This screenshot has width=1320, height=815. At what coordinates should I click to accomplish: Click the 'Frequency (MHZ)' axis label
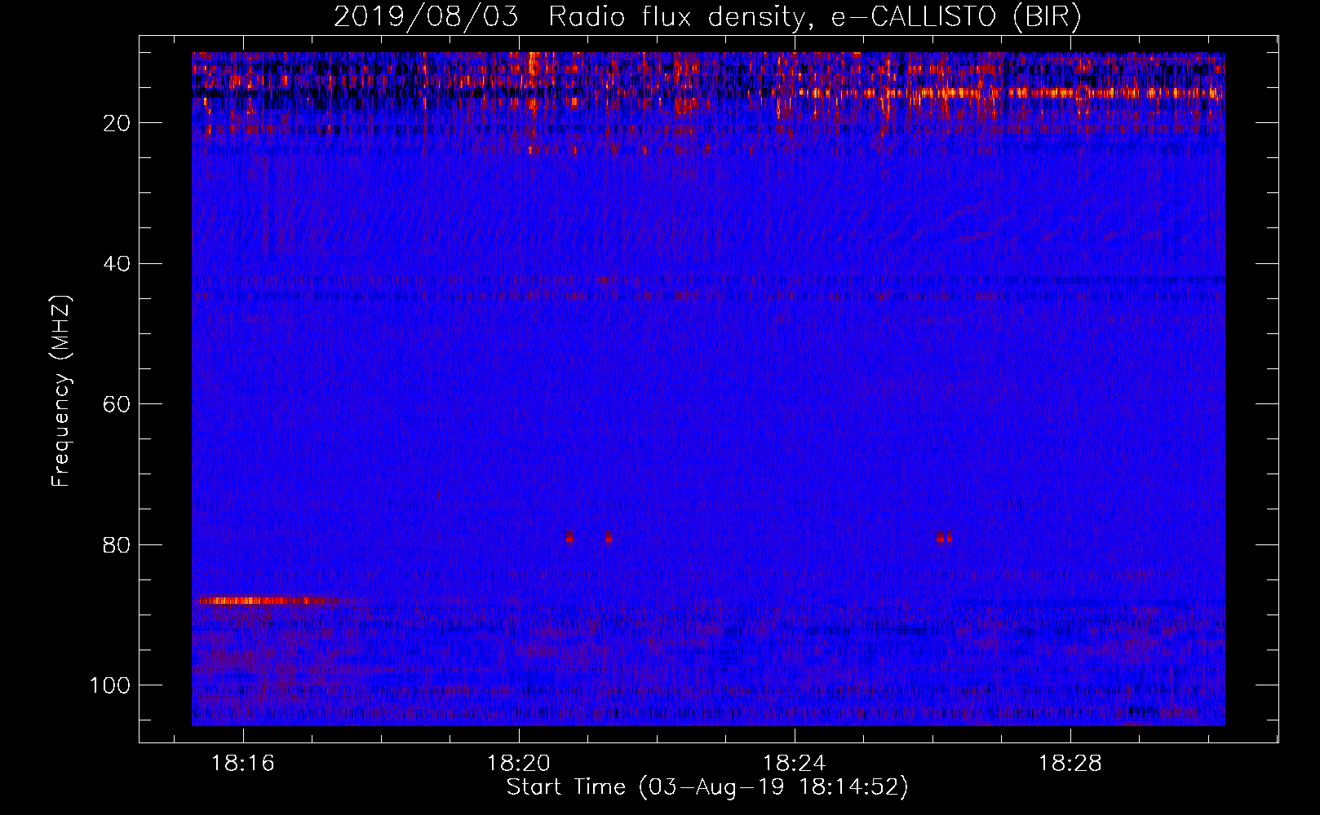[61, 390]
